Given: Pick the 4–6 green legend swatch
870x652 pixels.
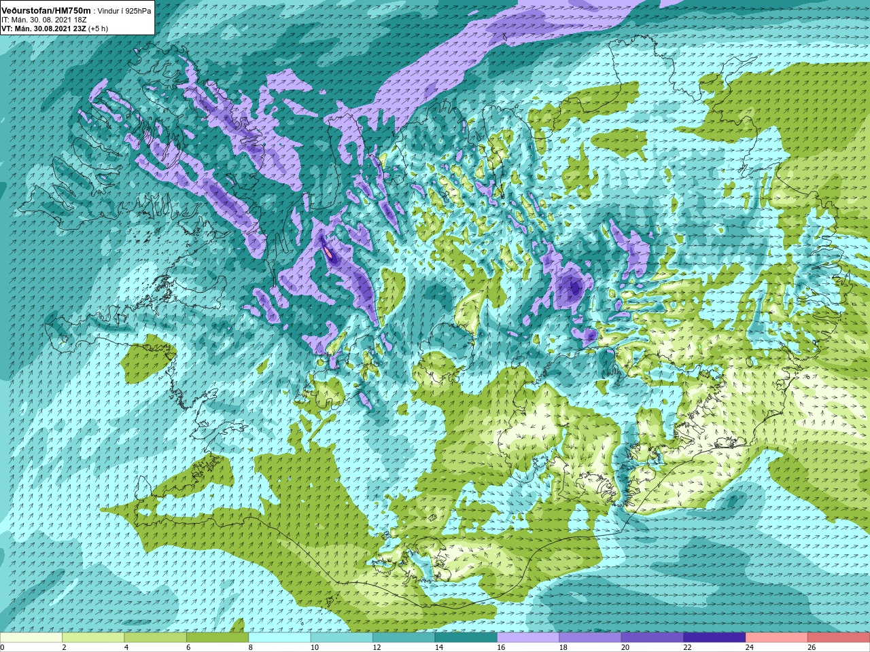Looking at the screenshot, I should point(156,638).
